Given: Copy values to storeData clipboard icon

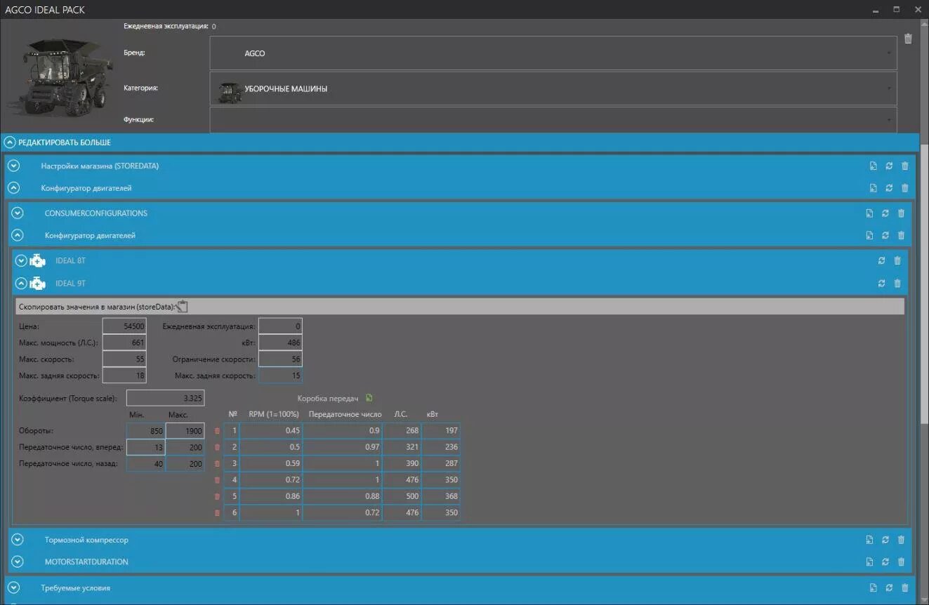Looking at the screenshot, I should click(182, 306).
